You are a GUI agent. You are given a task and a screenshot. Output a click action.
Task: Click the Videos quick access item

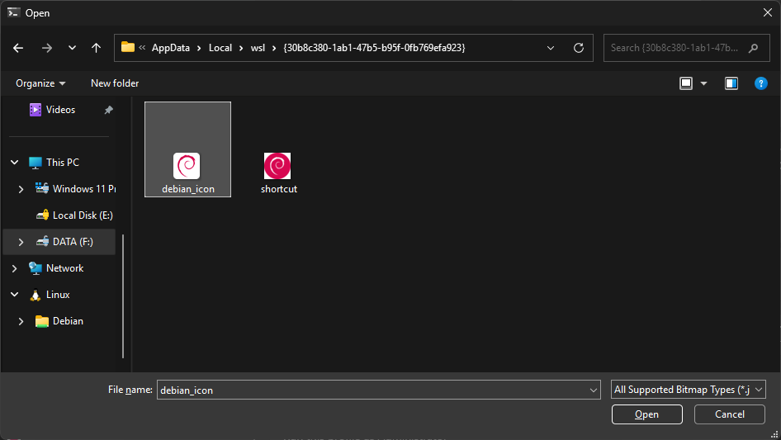point(60,110)
